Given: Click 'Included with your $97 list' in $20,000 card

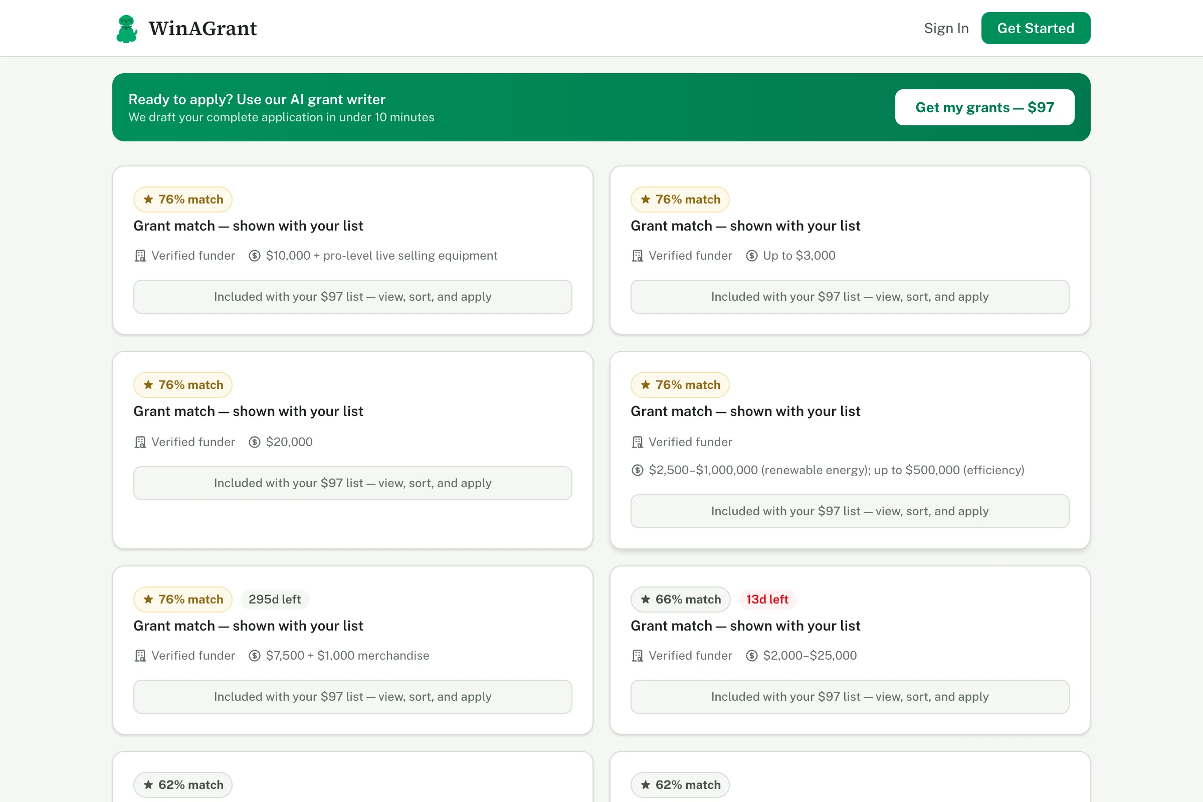Looking at the screenshot, I should [x=353, y=483].
